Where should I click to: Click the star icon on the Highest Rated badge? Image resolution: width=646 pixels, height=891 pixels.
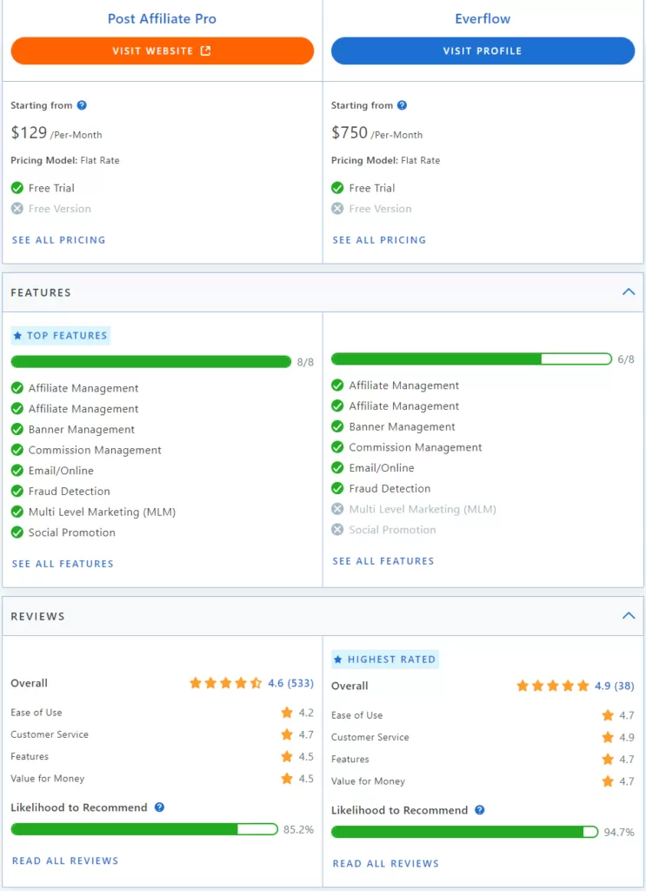coord(338,660)
